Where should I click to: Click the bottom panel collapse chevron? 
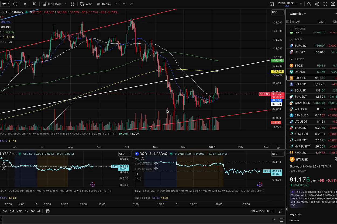(274, 219)
